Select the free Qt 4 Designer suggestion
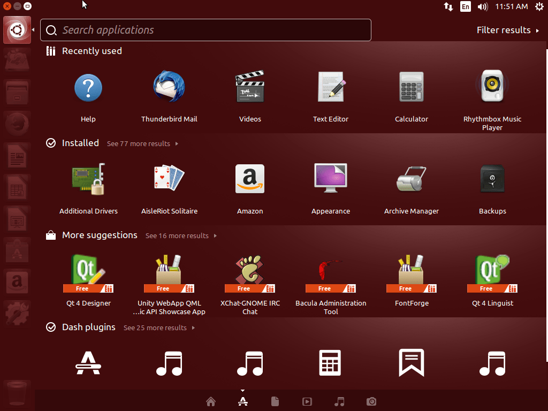 88,273
